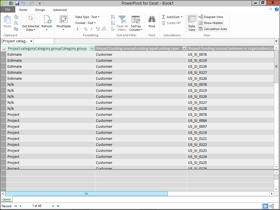Save the workbook using floppy icon

point(17,3)
